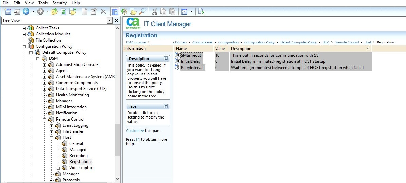Click the tree view vertical scrollbar thumb
Viewport: 406px width, 183px height.
[117, 139]
